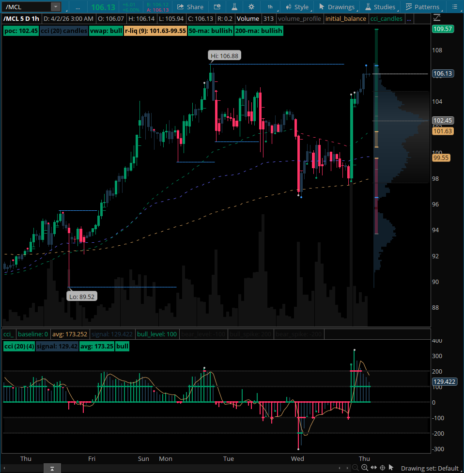Open the Studies menu
This screenshot has width=464, height=473.
[x=380, y=7]
